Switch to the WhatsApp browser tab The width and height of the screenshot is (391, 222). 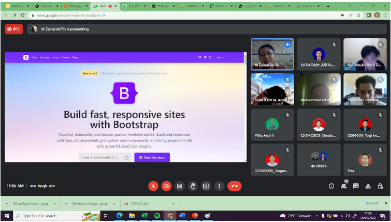(x=136, y=6)
